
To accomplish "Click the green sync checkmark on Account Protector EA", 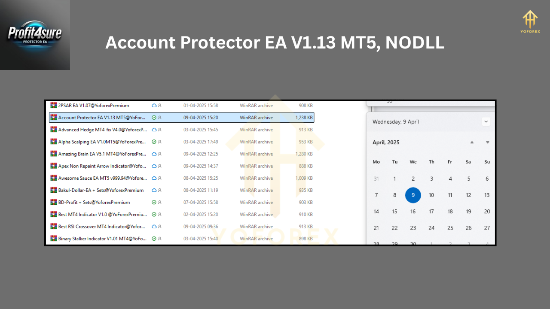I will coord(154,118).
